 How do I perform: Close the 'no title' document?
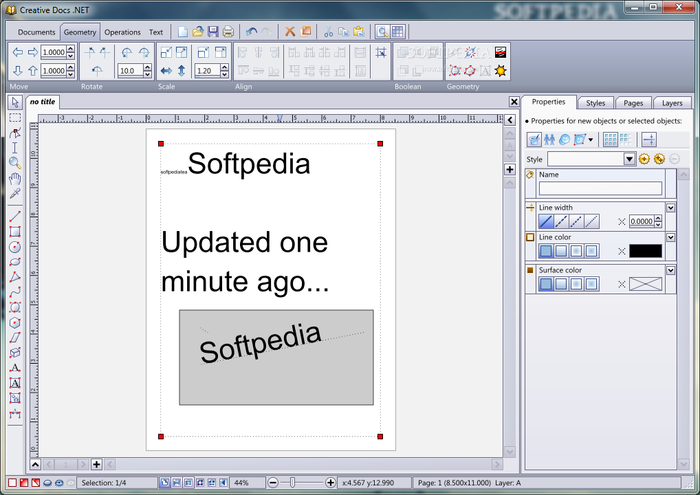tap(514, 102)
